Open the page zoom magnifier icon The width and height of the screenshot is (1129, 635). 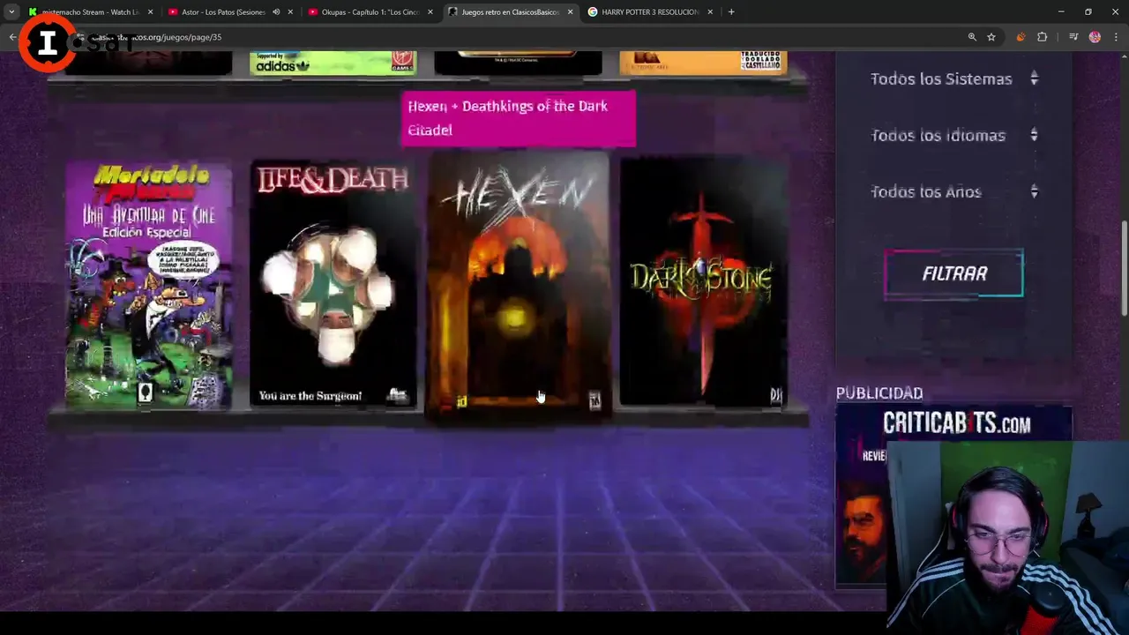(x=972, y=37)
